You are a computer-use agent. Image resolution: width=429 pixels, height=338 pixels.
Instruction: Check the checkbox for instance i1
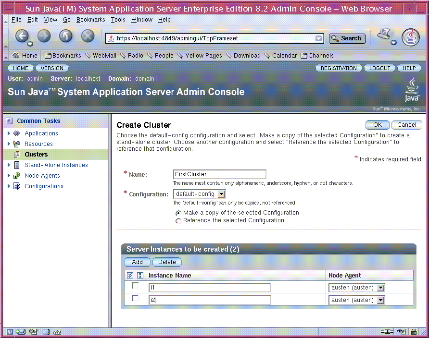point(135,286)
